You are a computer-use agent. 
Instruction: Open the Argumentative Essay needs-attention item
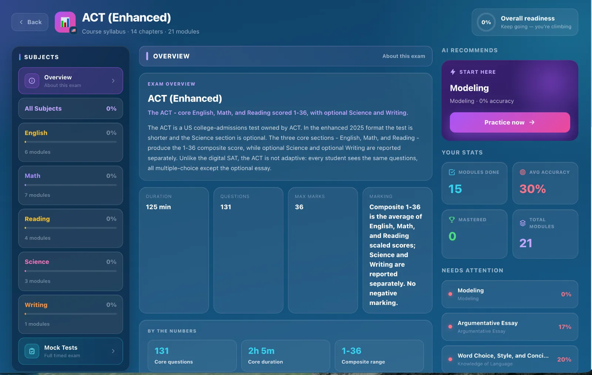[510, 327]
